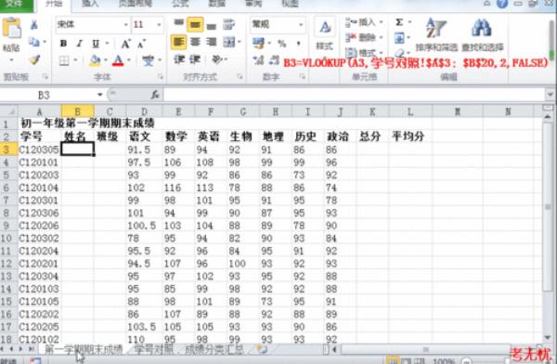Screen dimensions: 557x364
Task: Switch to the Insert (插入) ribbon tab
Action: [x=90, y=4]
